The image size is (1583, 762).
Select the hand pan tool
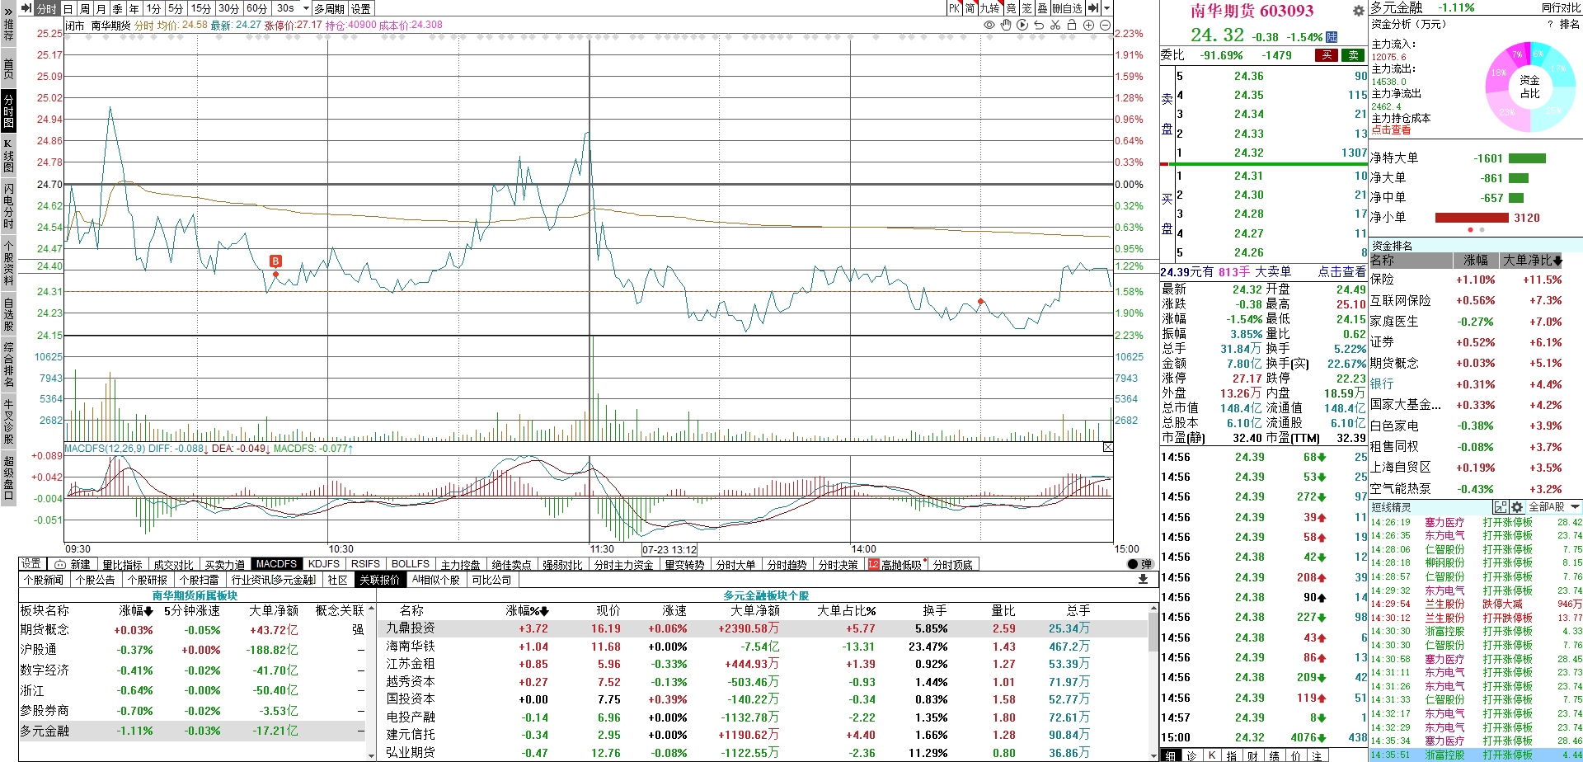tap(1006, 26)
